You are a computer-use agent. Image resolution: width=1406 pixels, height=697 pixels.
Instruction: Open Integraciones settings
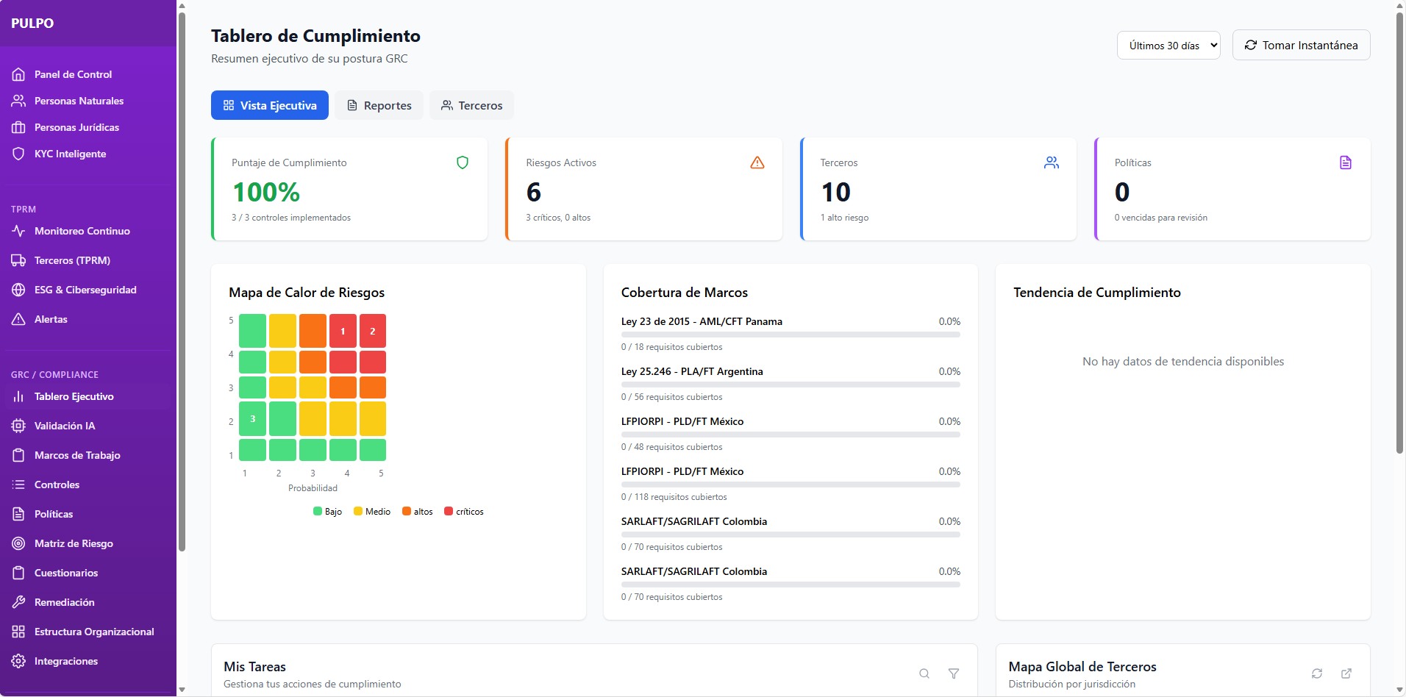pyautogui.click(x=67, y=661)
